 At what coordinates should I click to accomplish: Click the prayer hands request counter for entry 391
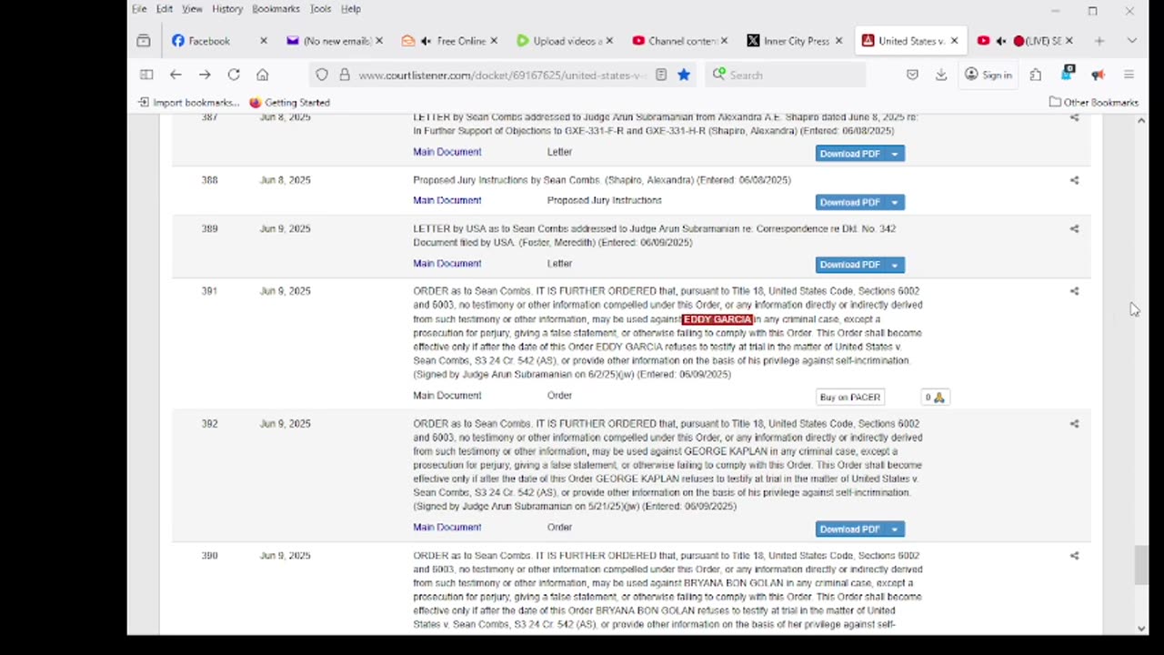pos(935,398)
